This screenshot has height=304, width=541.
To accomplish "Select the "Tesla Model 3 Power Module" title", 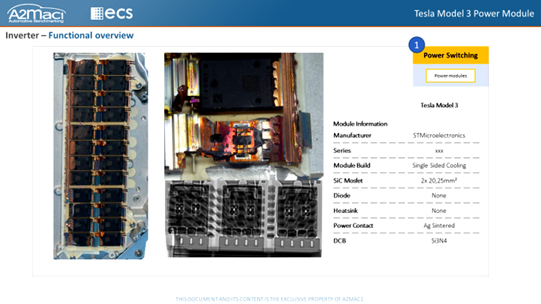I will click(474, 14).
